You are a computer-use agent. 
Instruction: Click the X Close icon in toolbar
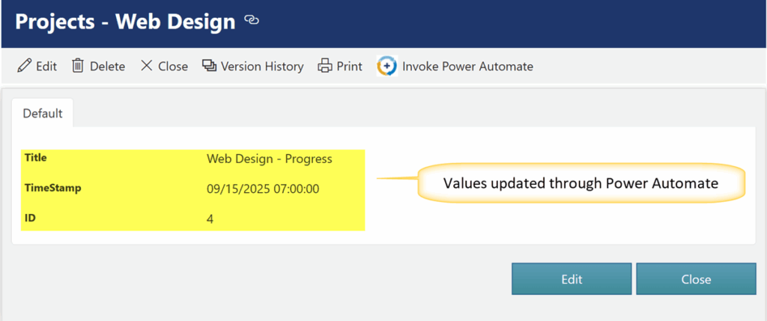[146, 66]
